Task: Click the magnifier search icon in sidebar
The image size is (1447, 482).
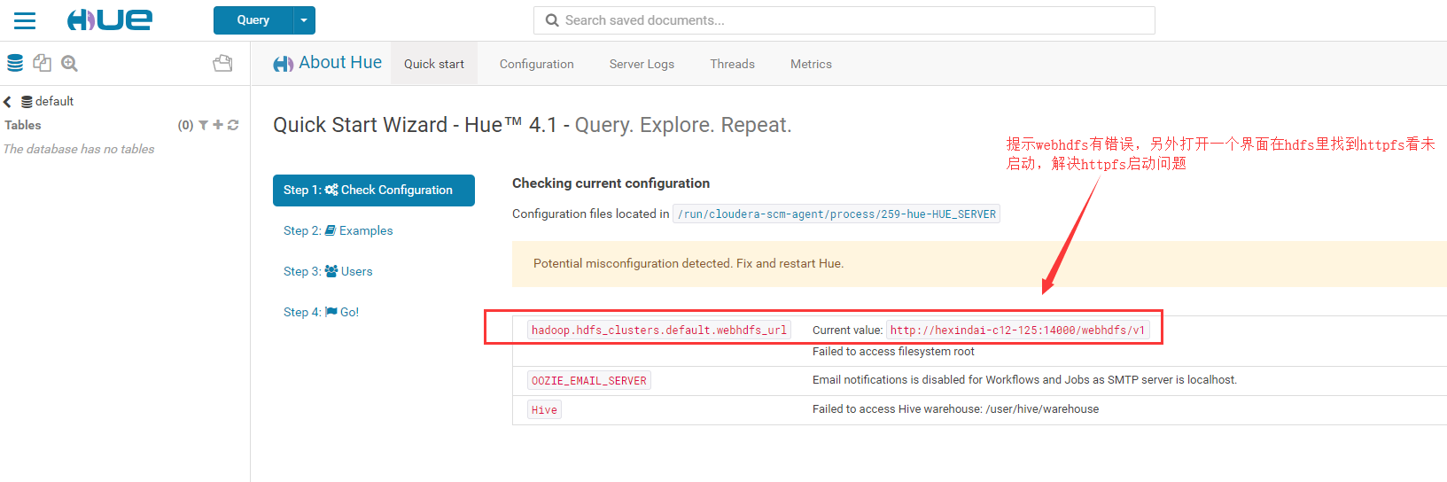Action: tap(70, 63)
